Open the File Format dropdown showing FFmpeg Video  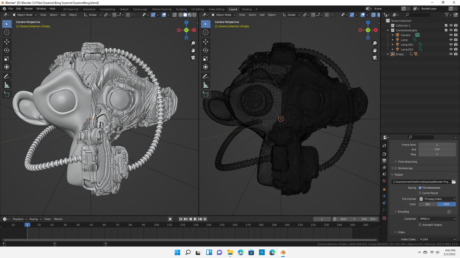[437, 199]
